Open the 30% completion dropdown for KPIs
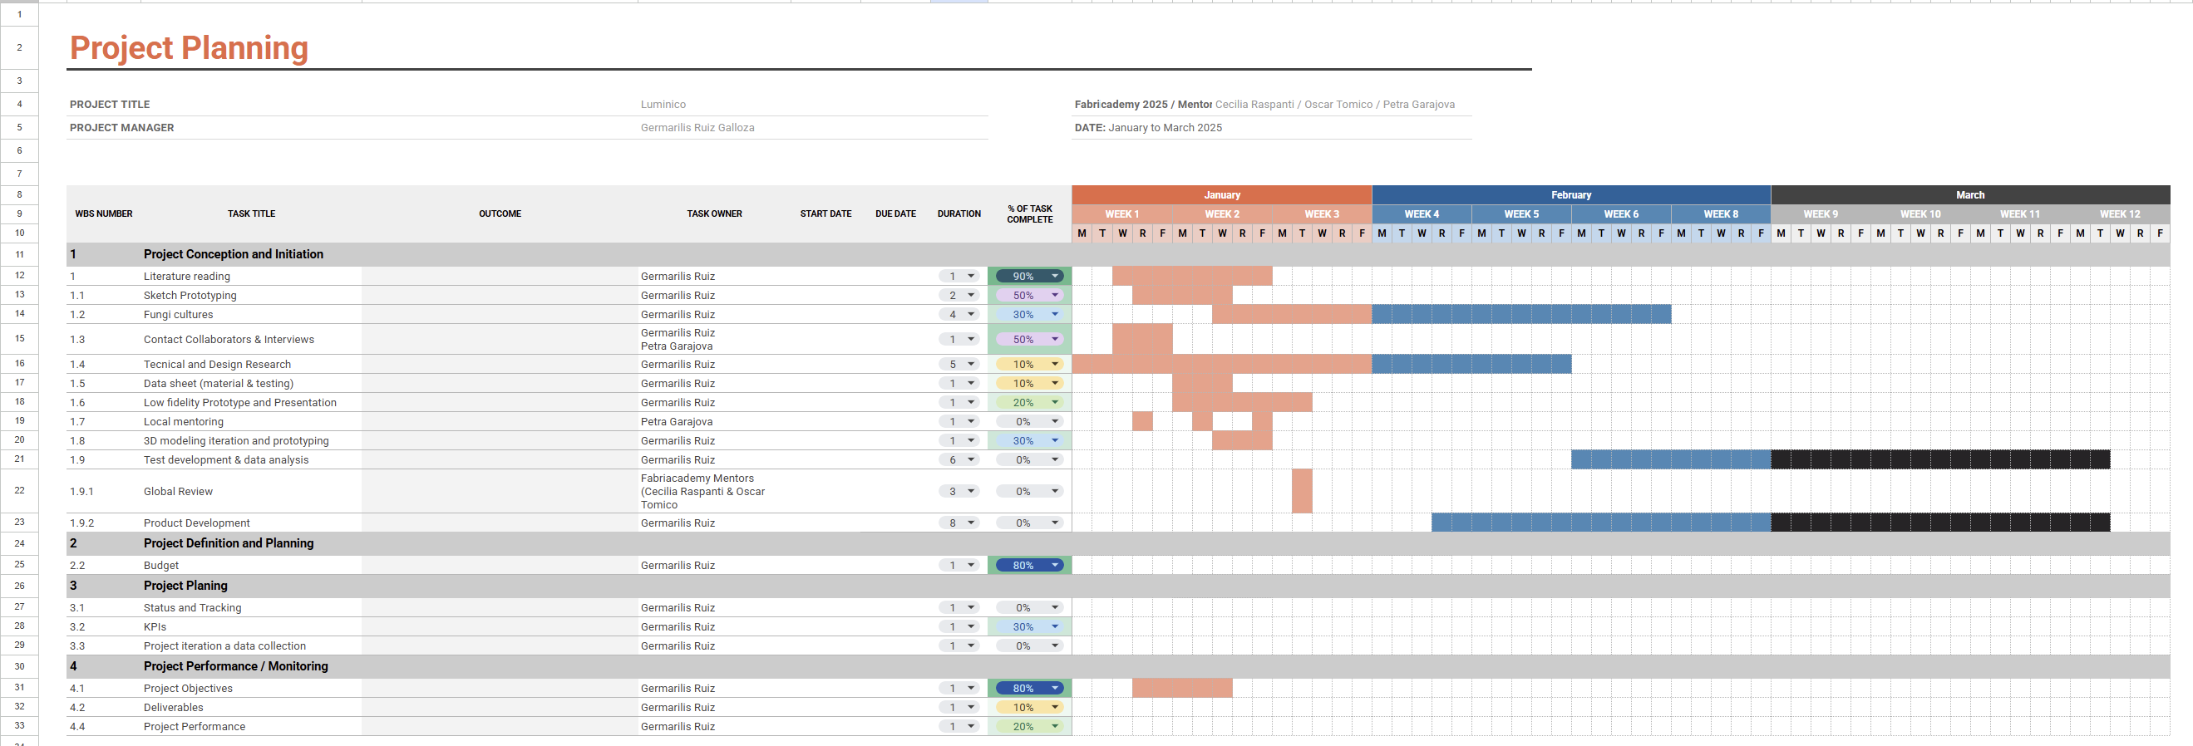This screenshot has height=746, width=2193. coord(1029,626)
